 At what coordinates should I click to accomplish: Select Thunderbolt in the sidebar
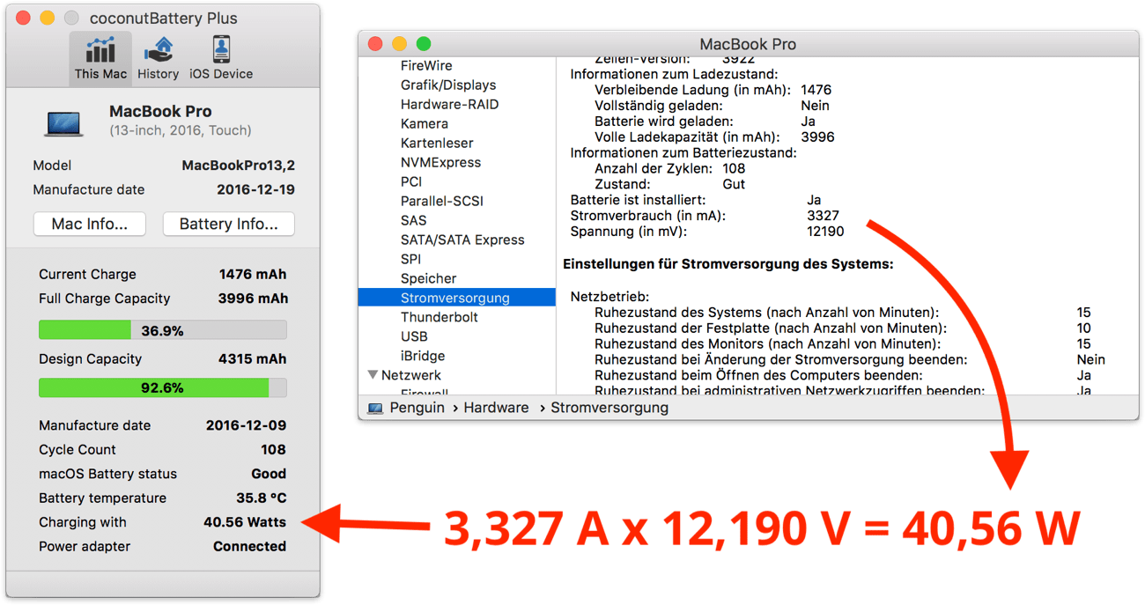point(440,317)
